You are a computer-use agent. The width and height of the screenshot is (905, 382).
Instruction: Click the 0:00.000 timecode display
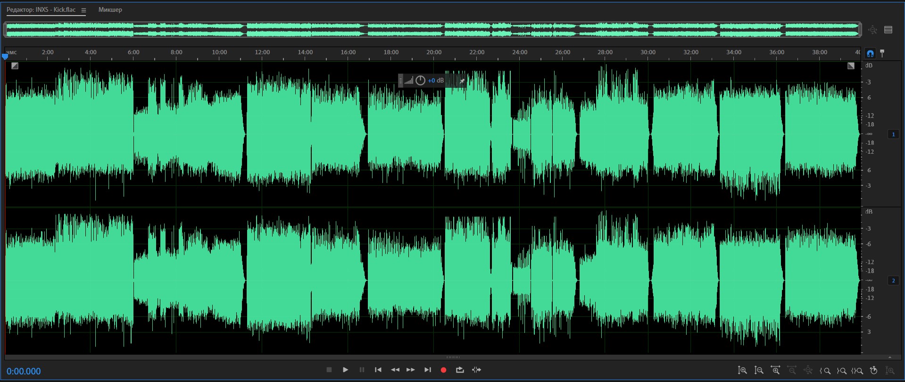click(24, 371)
